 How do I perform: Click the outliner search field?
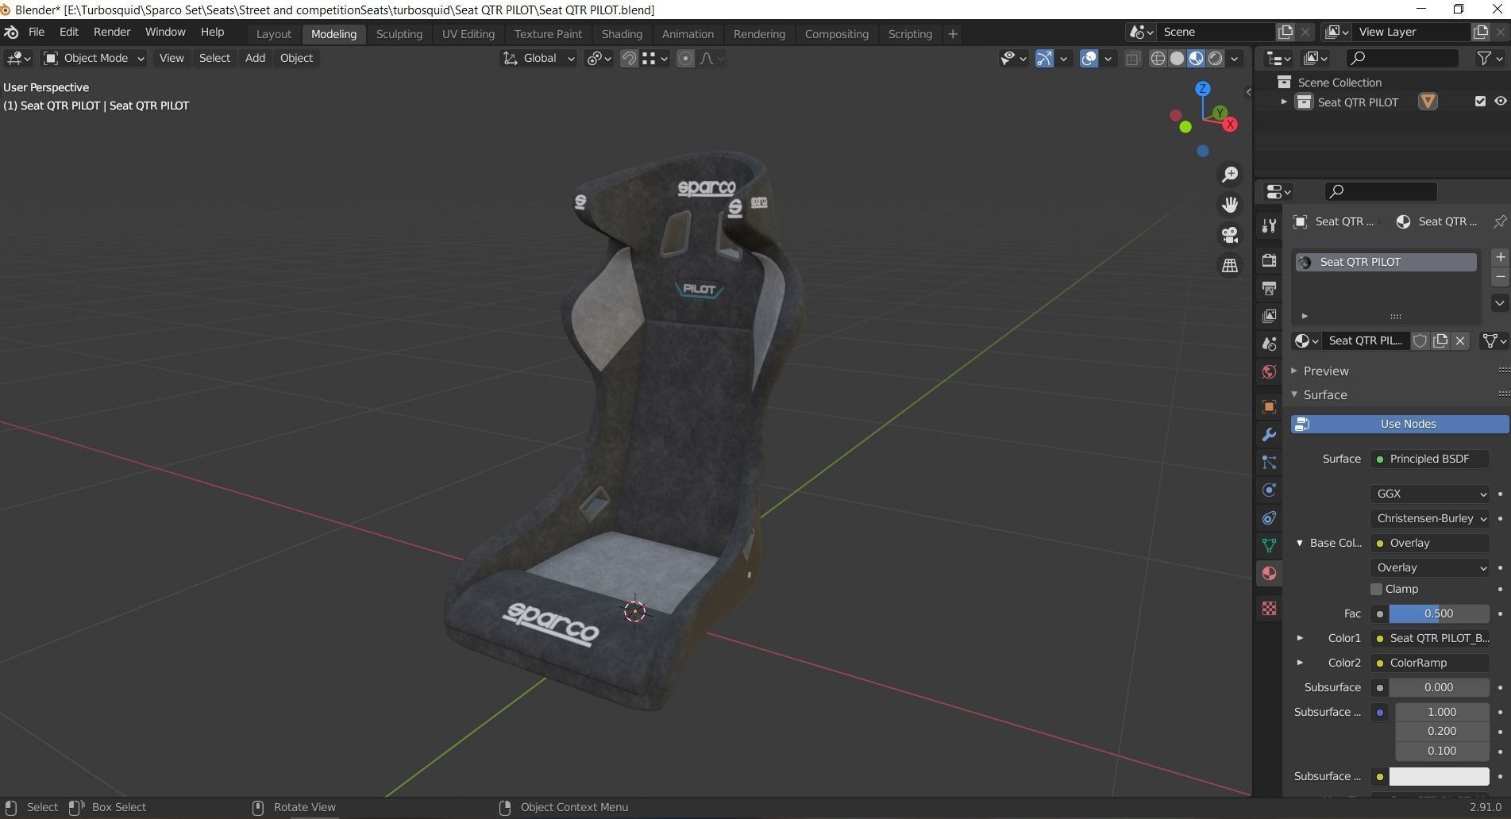[x=1402, y=58]
